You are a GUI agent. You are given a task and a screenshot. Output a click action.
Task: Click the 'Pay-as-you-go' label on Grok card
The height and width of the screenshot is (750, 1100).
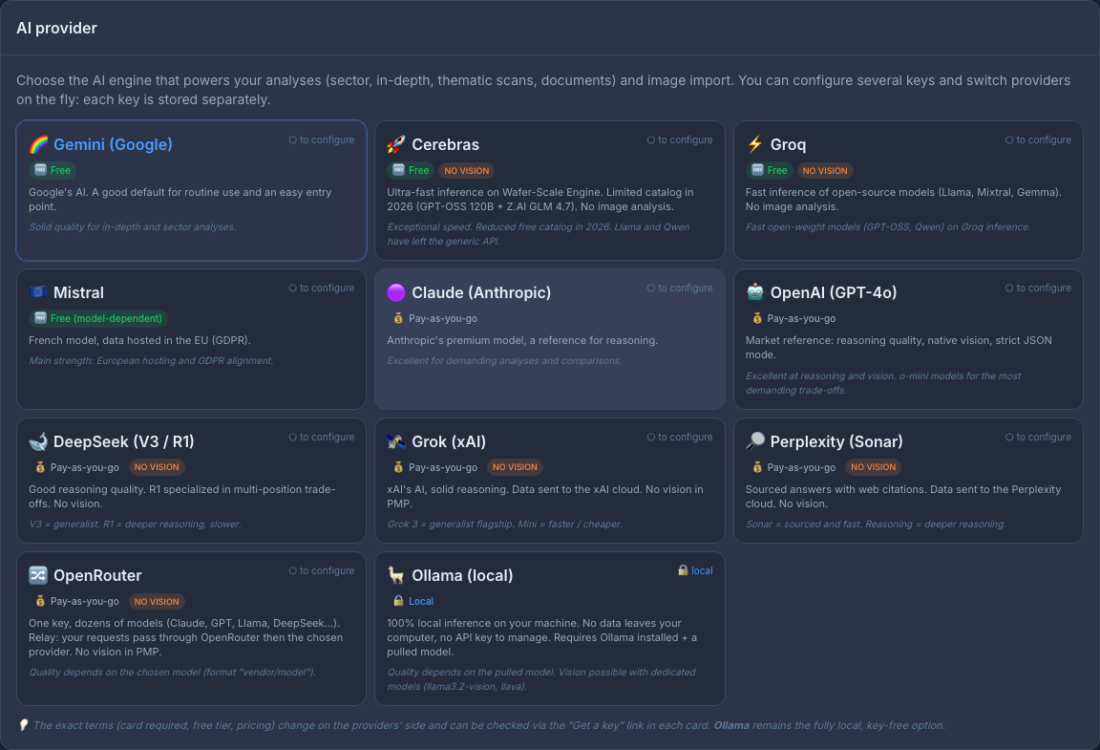tap(443, 468)
